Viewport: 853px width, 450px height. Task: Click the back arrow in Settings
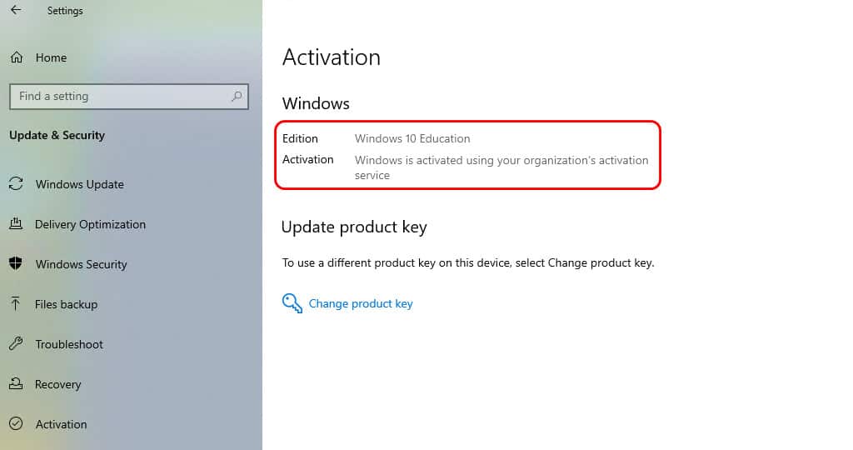17,10
